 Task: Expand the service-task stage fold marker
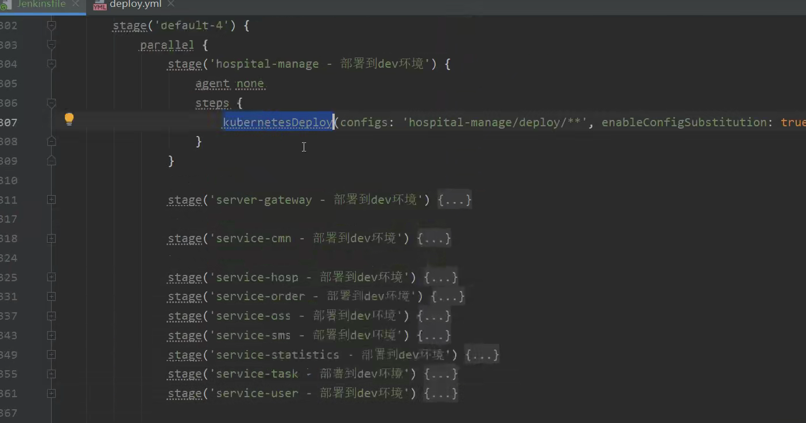pyautogui.click(x=51, y=374)
